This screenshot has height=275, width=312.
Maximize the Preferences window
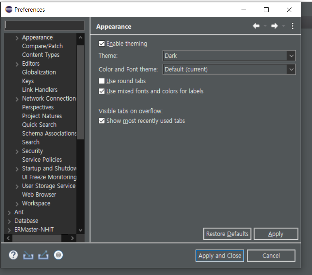[x=266, y=10]
